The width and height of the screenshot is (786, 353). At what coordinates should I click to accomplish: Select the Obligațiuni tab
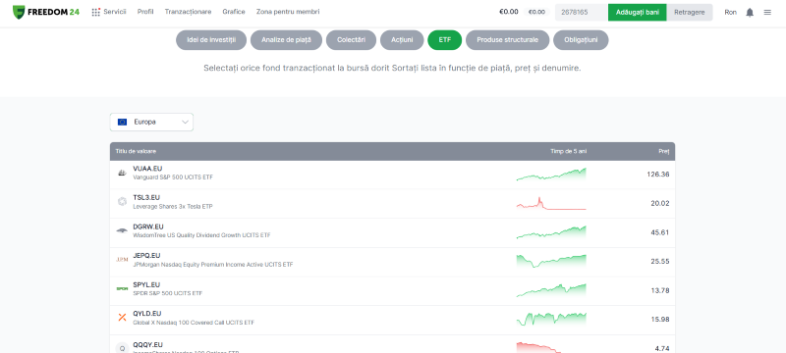coord(581,40)
